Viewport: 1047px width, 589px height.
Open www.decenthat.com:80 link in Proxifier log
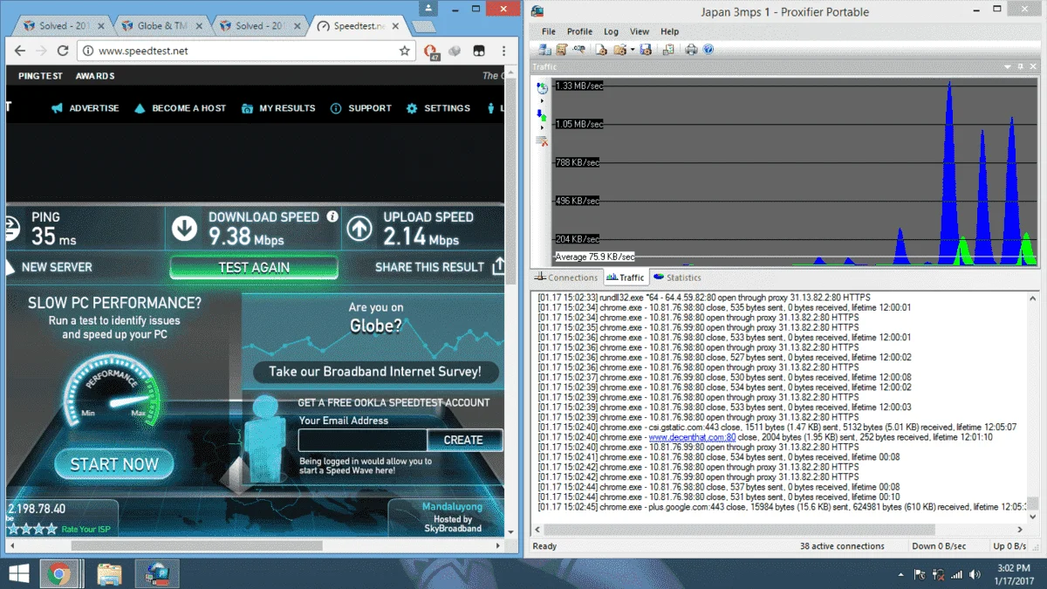click(x=692, y=437)
